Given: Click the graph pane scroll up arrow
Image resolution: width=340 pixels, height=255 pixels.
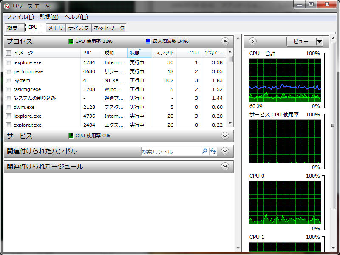Looking at the screenshot, I should tap(333, 39).
